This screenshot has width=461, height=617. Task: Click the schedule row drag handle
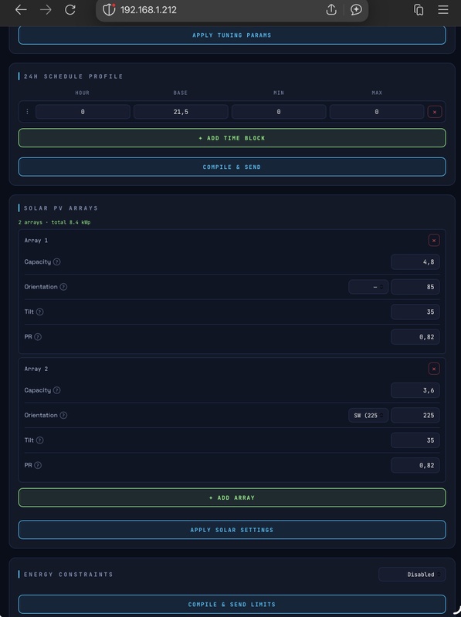(27, 112)
